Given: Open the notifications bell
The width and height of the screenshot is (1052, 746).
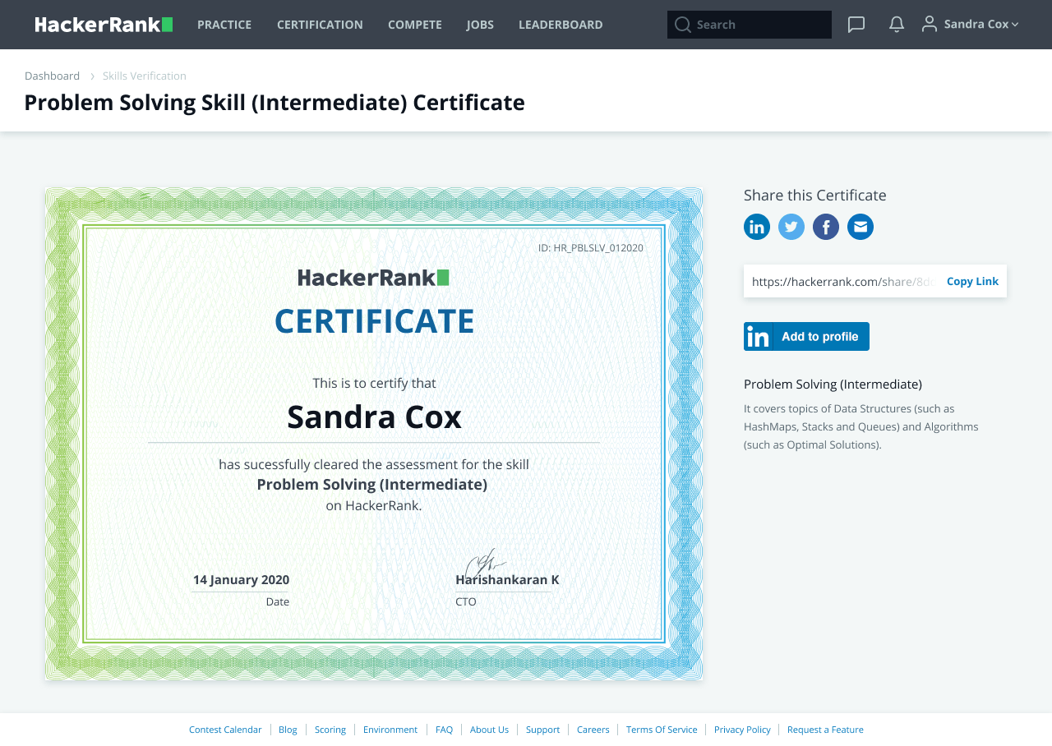Looking at the screenshot, I should click(895, 24).
